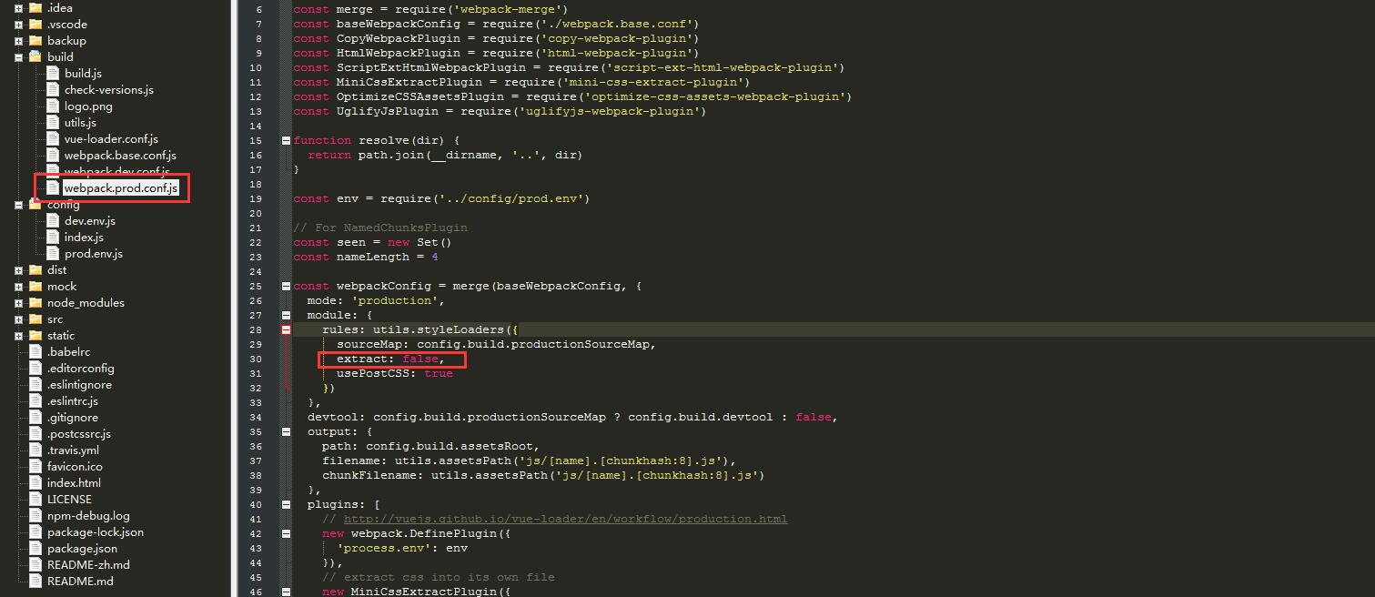
Task: Click the UglifyJsPlugin require line
Action: coord(500,111)
